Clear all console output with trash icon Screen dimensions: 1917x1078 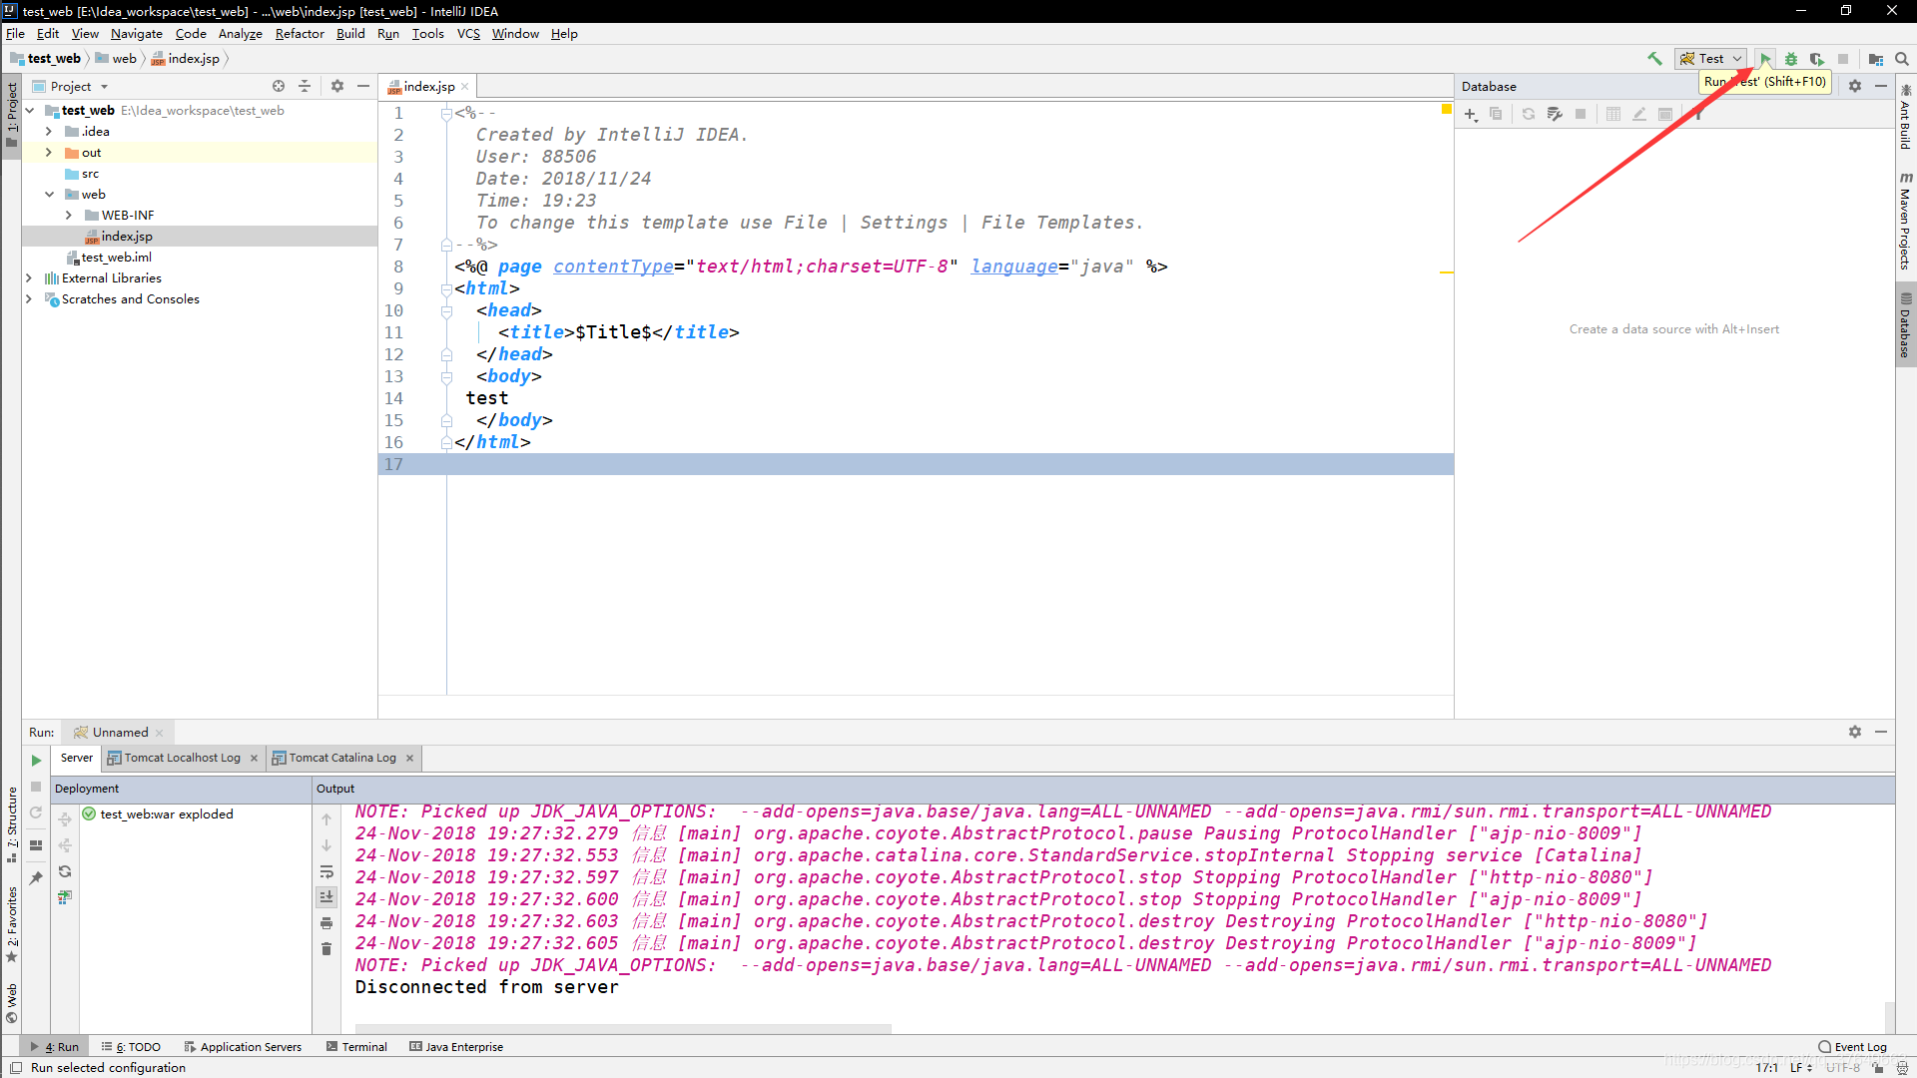(326, 949)
